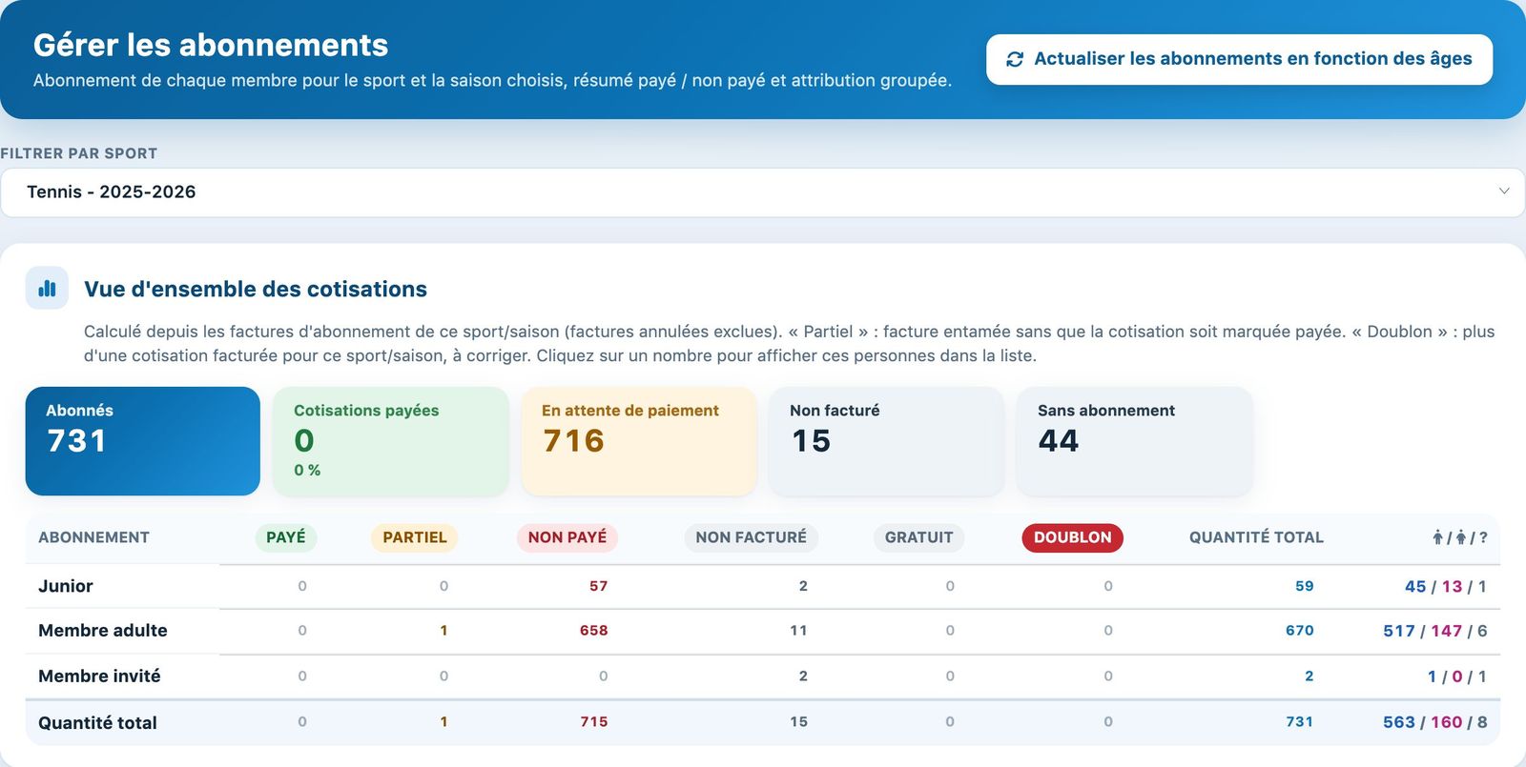Select the Abonnés 731 summary card
Image resolution: width=1526 pixels, height=767 pixels.
[143, 441]
